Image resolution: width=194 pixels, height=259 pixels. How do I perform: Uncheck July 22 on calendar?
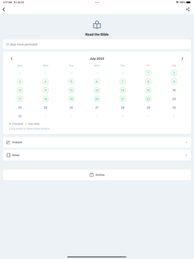click(148, 99)
